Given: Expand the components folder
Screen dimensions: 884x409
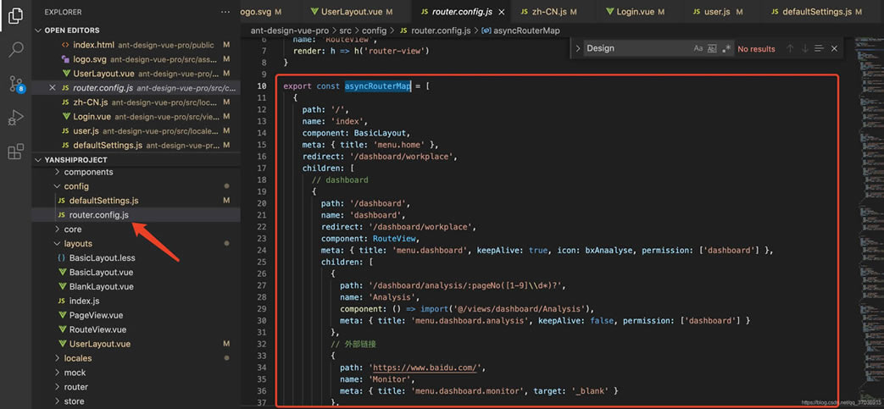Looking at the screenshot, I should tap(88, 172).
